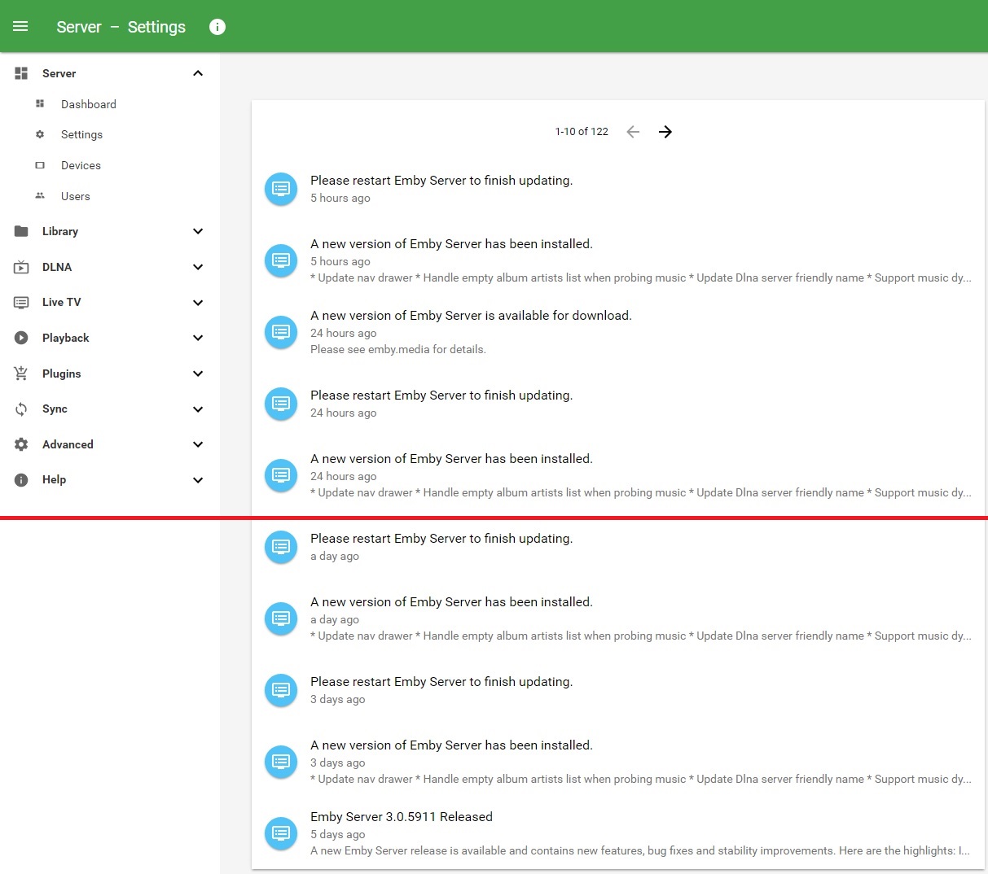This screenshot has height=874, width=988.
Task: Click the Playback play icon
Action: click(x=21, y=338)
